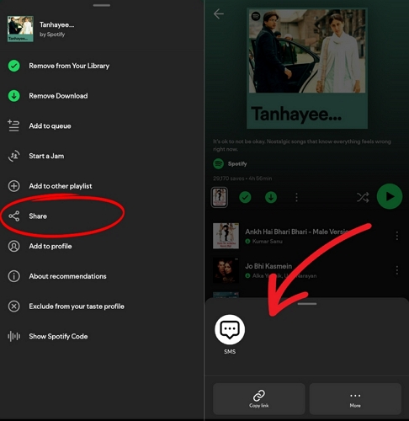This screenshot has width=409, height=421.
Task: Click the large Tanhayee playlist cover art
Action: coord(307,68)
